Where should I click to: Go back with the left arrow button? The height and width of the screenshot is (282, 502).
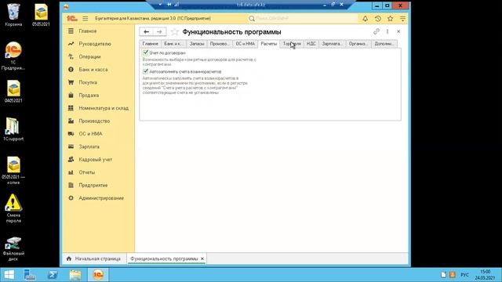click(147, 31)
